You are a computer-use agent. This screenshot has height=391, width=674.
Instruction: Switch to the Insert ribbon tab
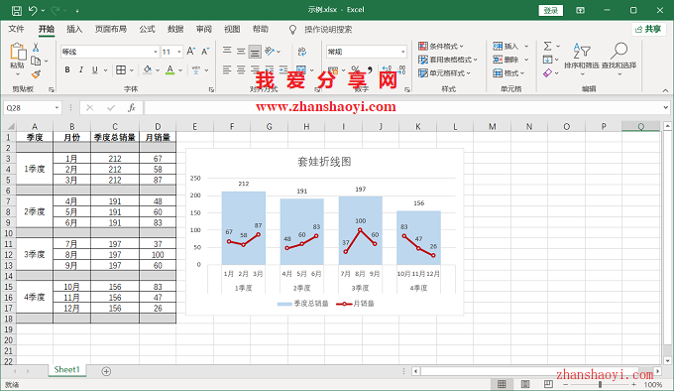74,29
